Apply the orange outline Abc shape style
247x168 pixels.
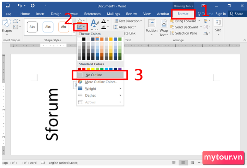(64, 27)
